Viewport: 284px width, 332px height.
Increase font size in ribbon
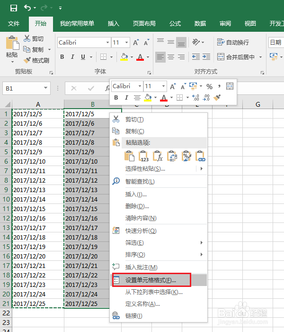(136, 42)
